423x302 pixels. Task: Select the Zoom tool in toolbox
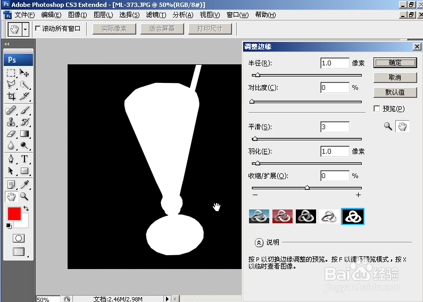coord(24,197)
